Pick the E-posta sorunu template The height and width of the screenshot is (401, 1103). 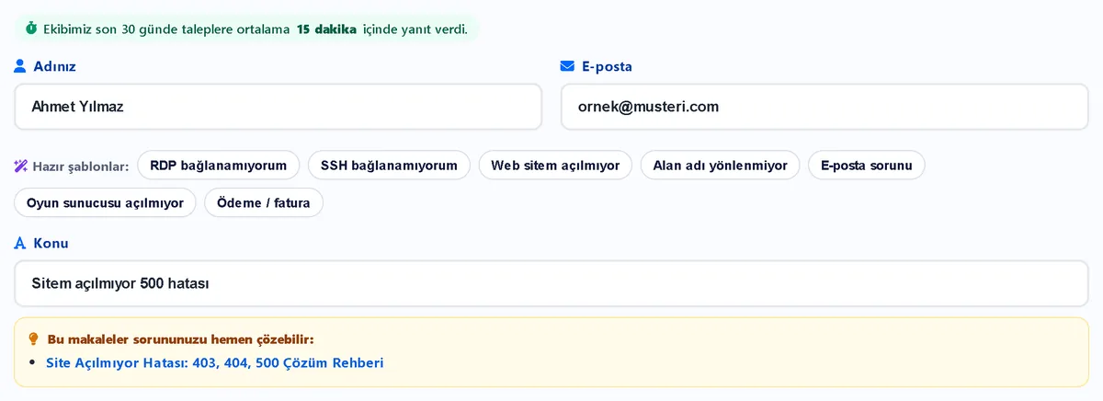pos(867,166)
